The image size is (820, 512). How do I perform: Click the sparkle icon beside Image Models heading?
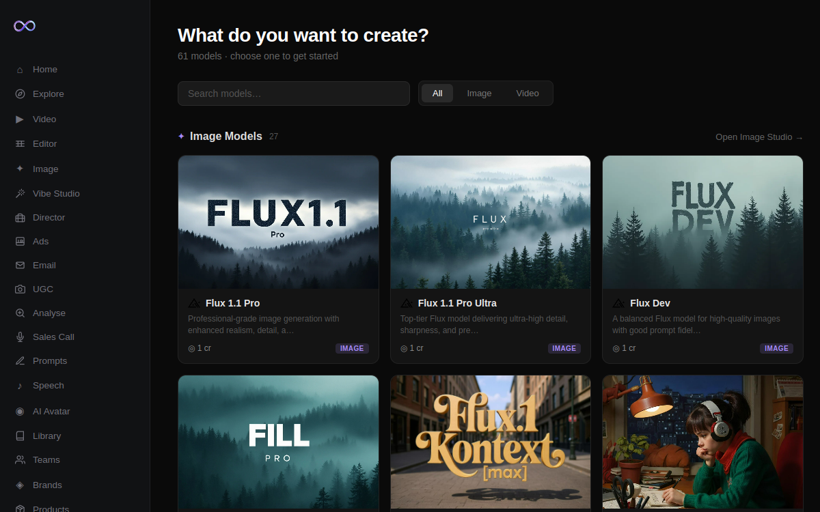(x=181, y=137)
